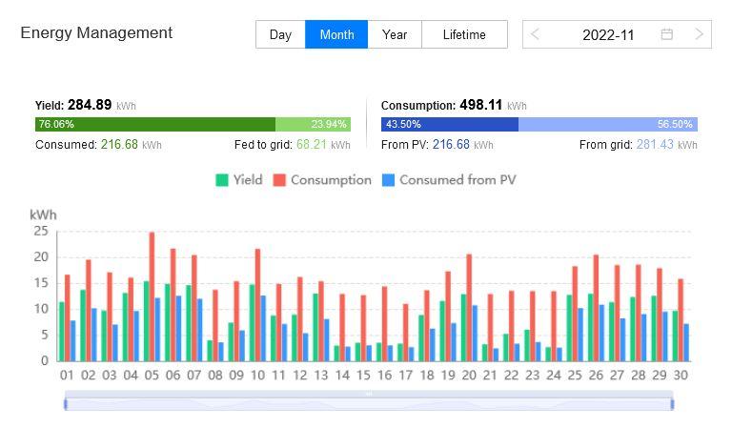732x428 pixels.
Task: Click the light green 23.94% fed-to-grid bar
Action: [x=313, y=124]
